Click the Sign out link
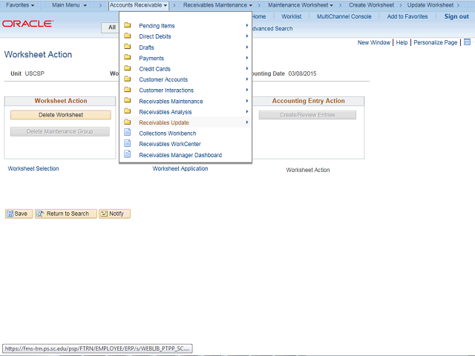Viewport: 475px width, 356px height. 456,16
